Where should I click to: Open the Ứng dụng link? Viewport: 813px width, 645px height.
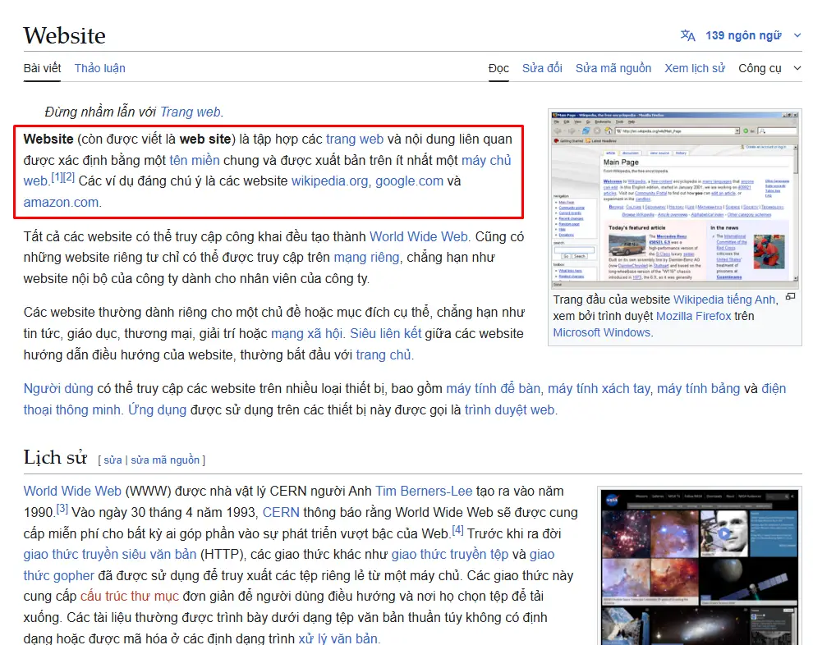point(157,409)
